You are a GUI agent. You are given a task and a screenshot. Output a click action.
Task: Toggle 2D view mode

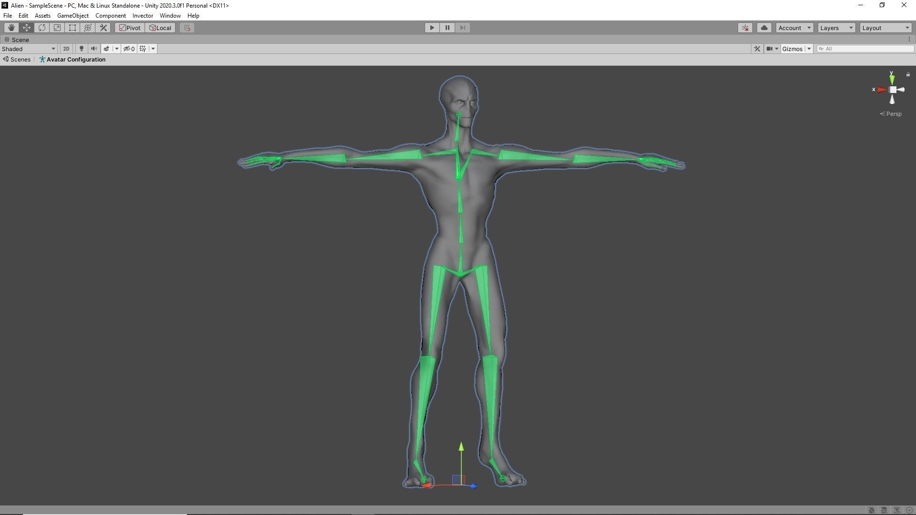tap(66, 49)
